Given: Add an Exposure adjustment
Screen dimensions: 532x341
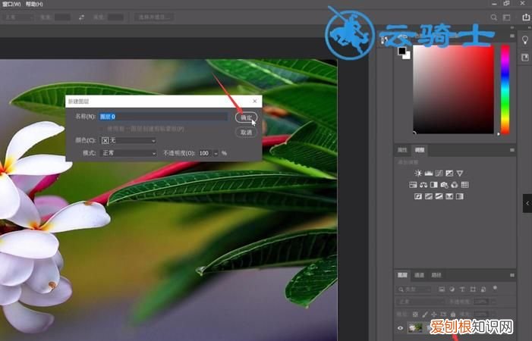Looking at the screenshot, I should 449,174.
